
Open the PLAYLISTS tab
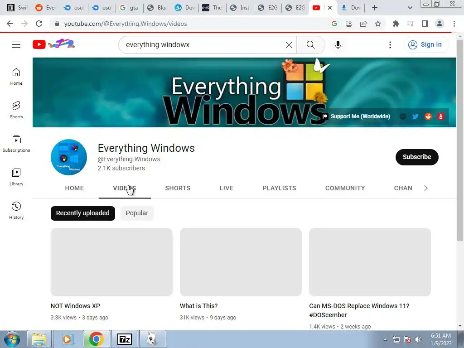[279, 188]
